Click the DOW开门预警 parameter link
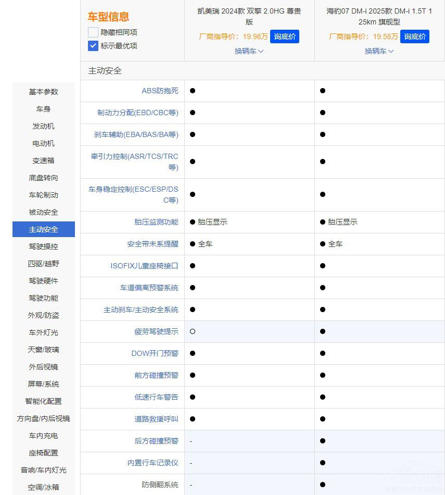The width and height of the screenshot is (445, 495). pyautogui.click(x=155, y=353)
